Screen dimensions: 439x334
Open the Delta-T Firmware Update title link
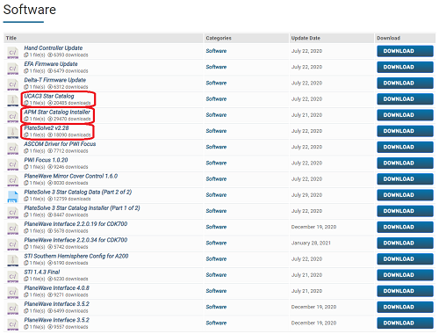click(x=55, y=80)
